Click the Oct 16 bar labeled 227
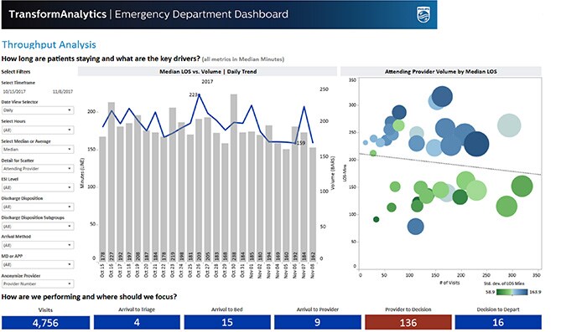The image size is (587, 332). (112, 181)
